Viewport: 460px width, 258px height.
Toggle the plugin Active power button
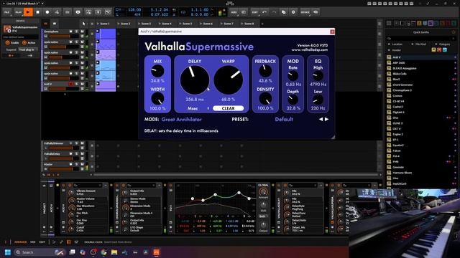(24, 43)
